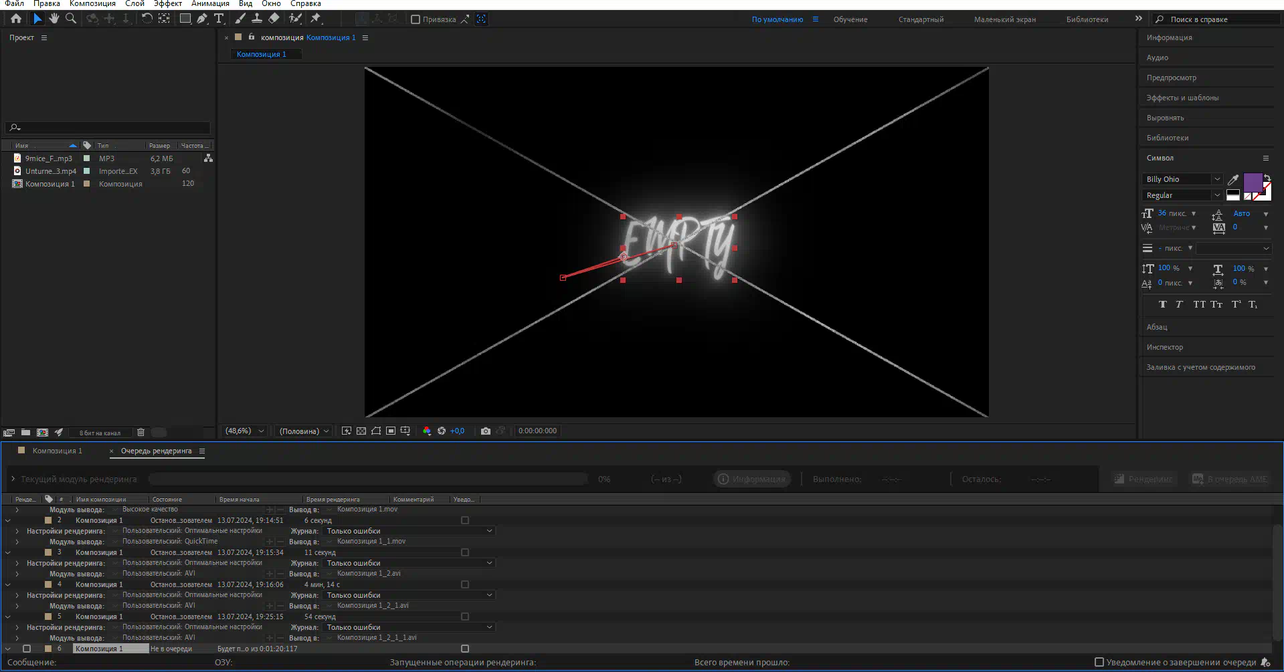The width and height of the screenshot is (1284, 672).
Task: Choose the Clone Stamp tool
Action: 257,19
